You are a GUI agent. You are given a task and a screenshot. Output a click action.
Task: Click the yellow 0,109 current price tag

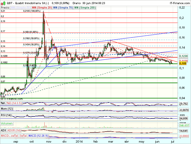click(x=183, y=63)
